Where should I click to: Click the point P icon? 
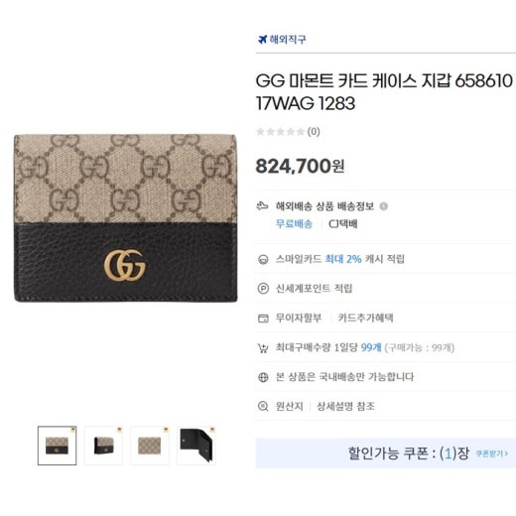pos(263,289)
